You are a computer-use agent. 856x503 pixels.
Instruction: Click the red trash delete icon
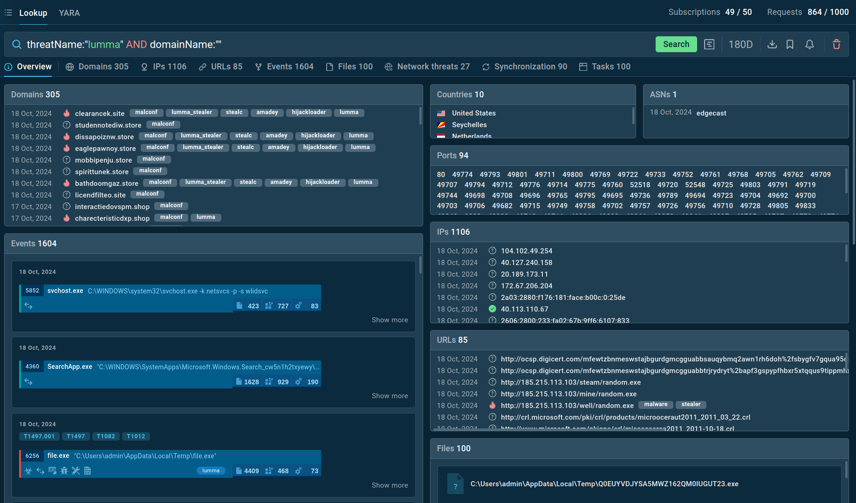[836, 44]
